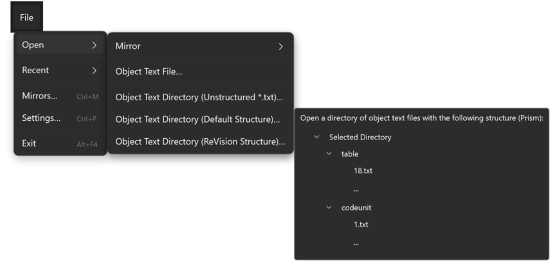Image resolution: width=555 pixels, height=266 pixels.
Task: Click the ellipsis row below 18.txt
Action: (x=356, y=190)
